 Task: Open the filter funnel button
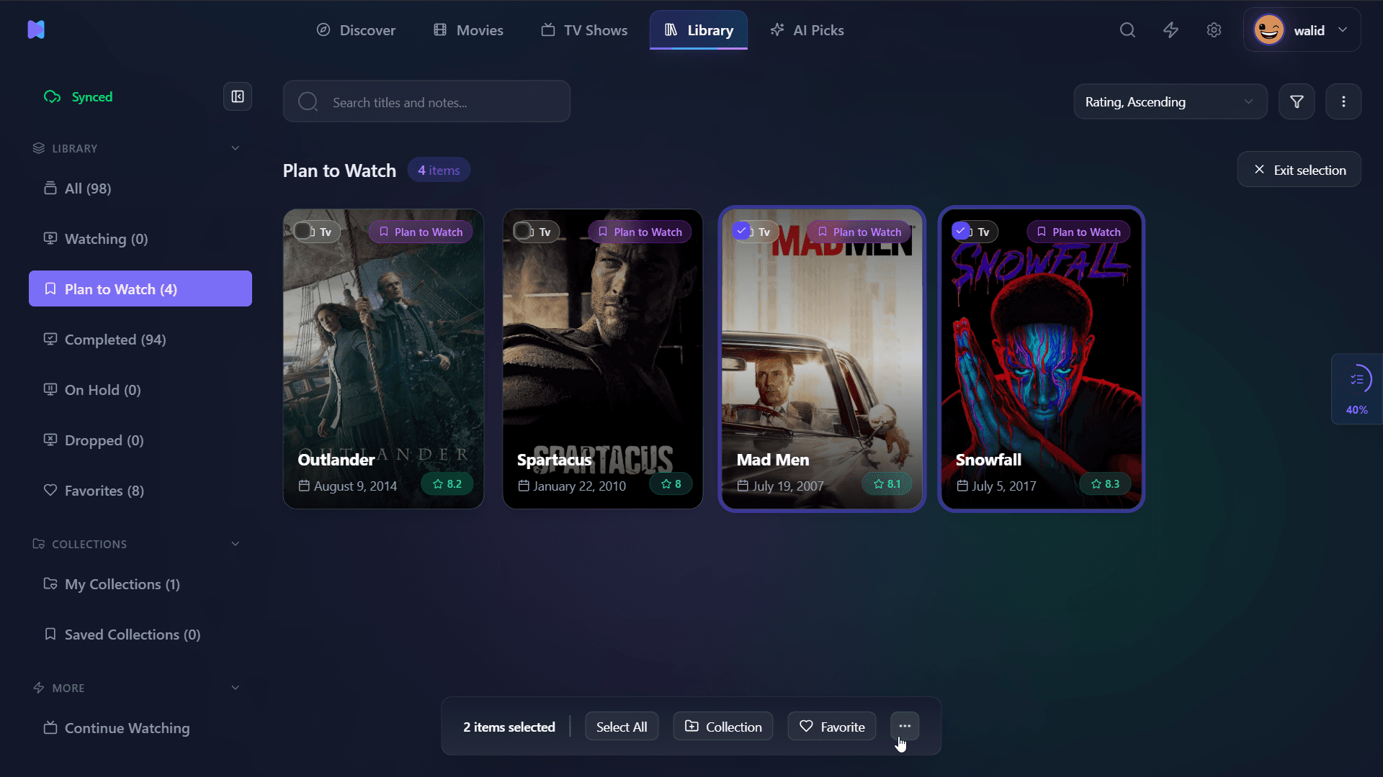click(1297, 102)
